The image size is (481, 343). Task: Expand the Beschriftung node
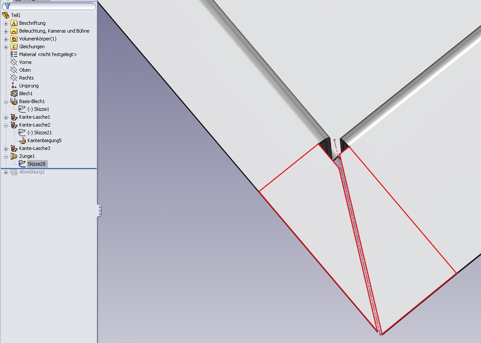(x=6, y=23)
